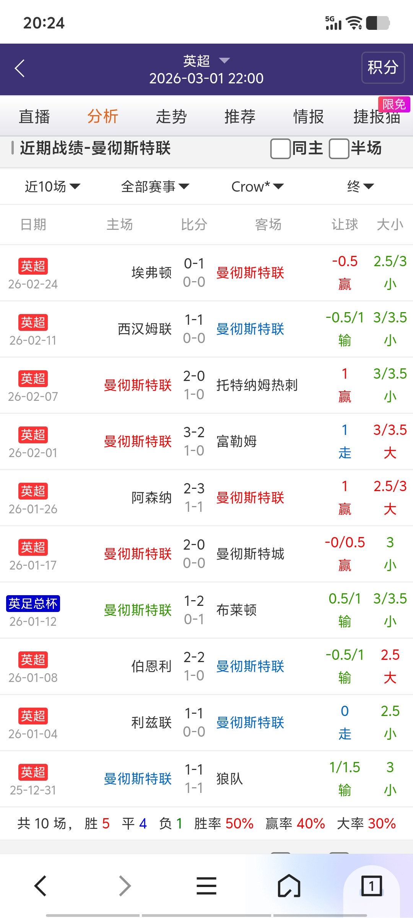Screen dimensions: 413x918
Task: Open the 2-3 score for the 阿森纳 match
Action: point(194,488)
